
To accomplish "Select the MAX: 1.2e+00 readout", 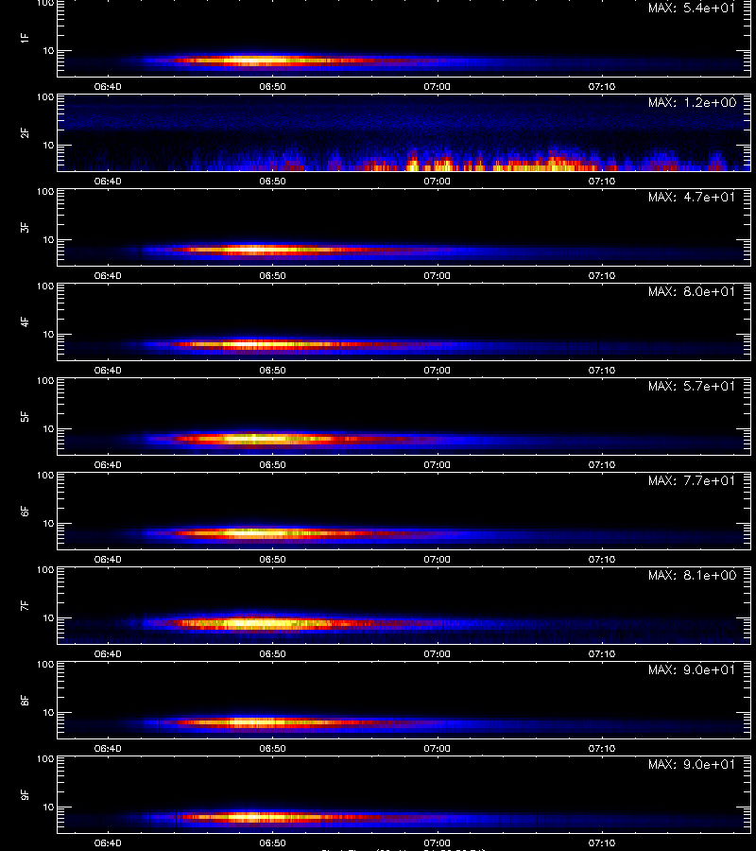I will (x=692, y=102).
